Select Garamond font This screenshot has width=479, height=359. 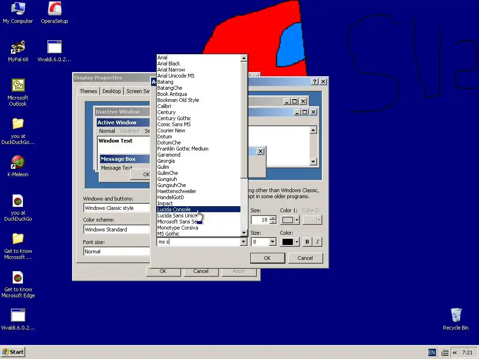(x=198, y=155)
